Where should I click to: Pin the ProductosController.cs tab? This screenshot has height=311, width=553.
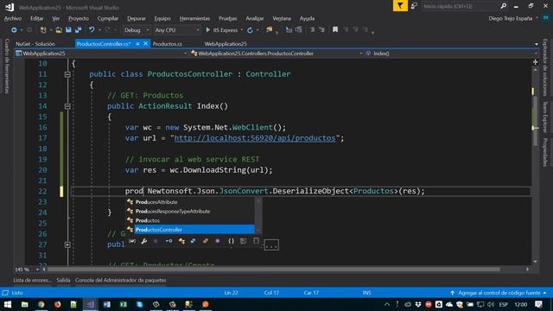[x=137, y=44]
